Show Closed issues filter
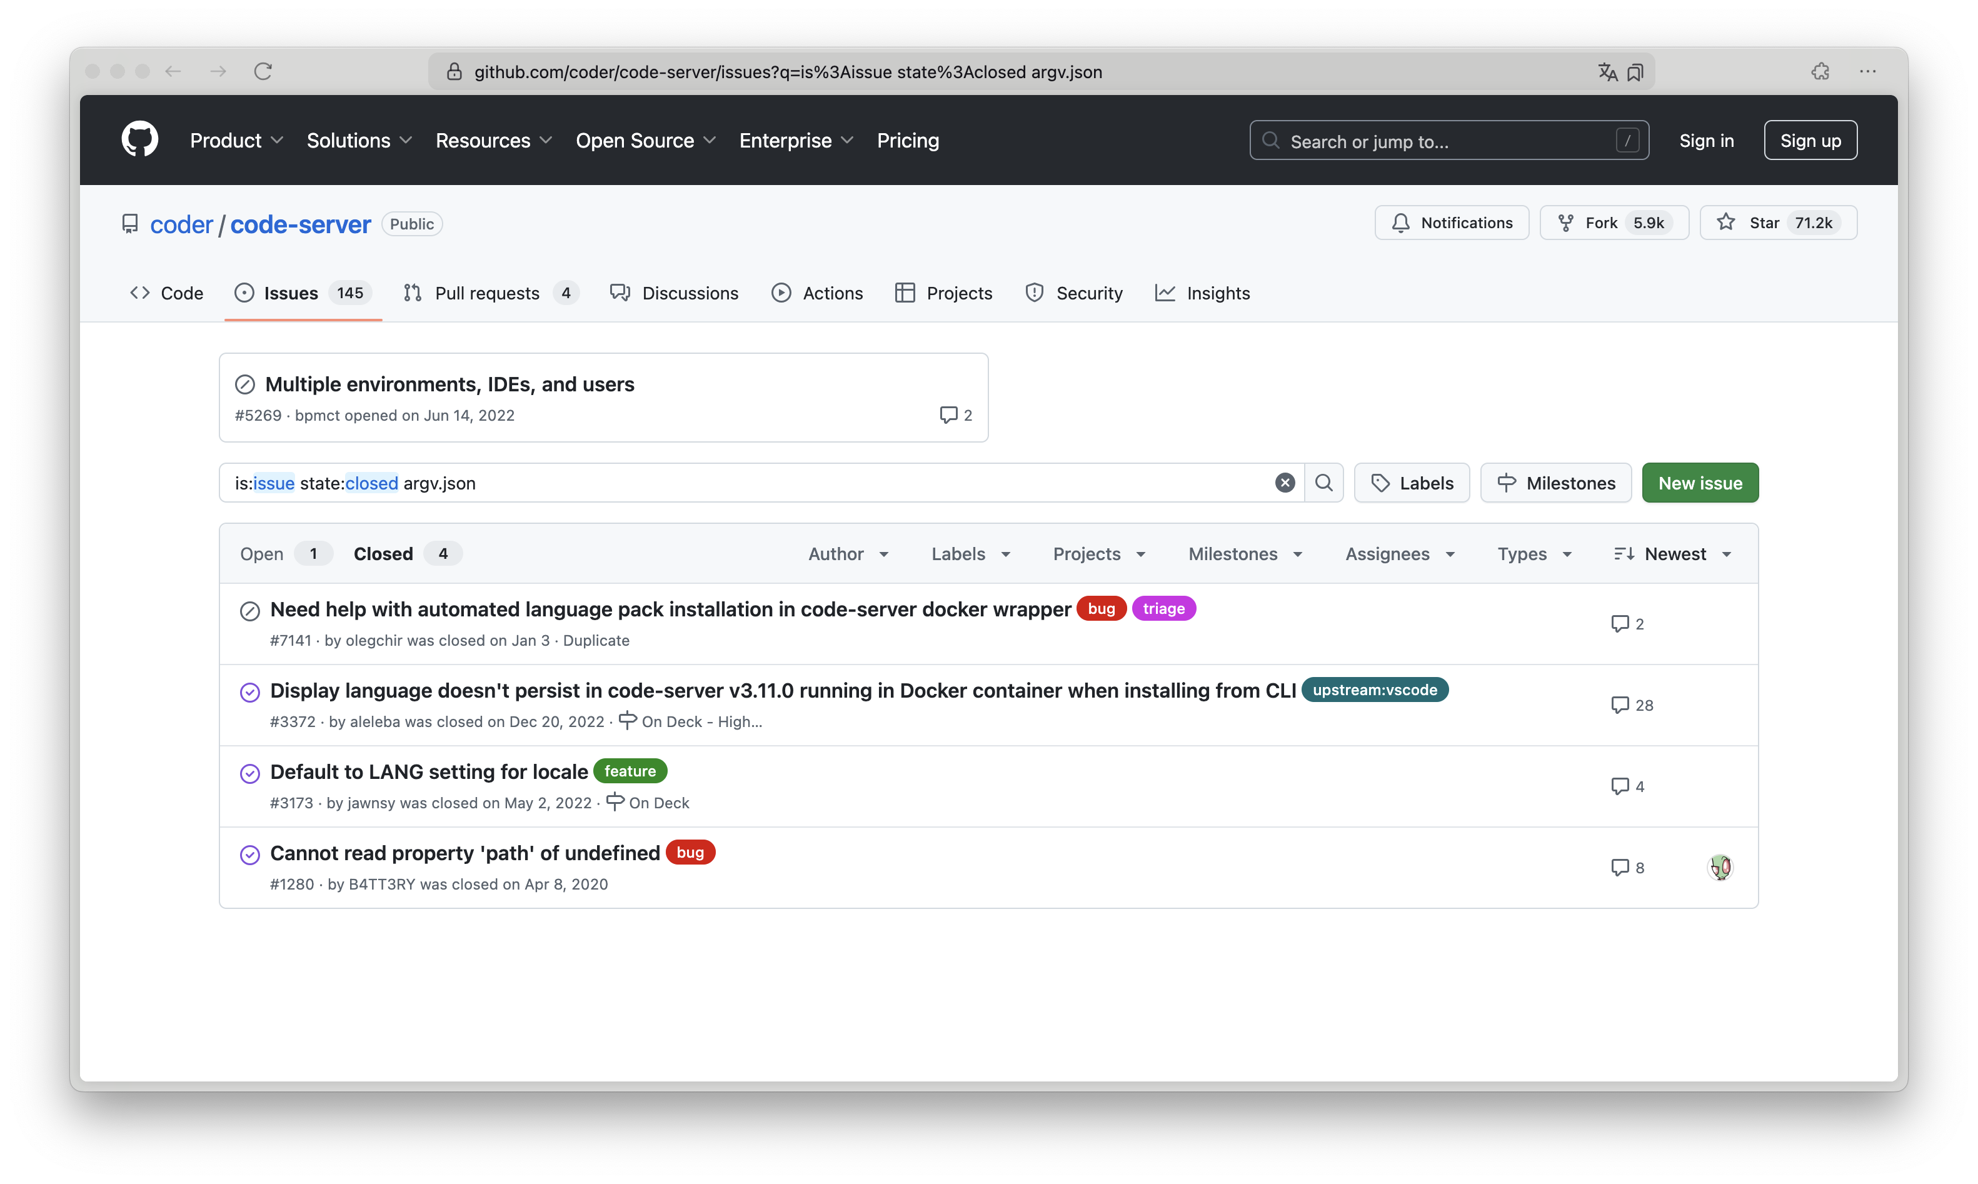 (407, 554)
